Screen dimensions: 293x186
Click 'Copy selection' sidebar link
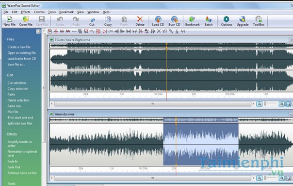pos(18,88)
